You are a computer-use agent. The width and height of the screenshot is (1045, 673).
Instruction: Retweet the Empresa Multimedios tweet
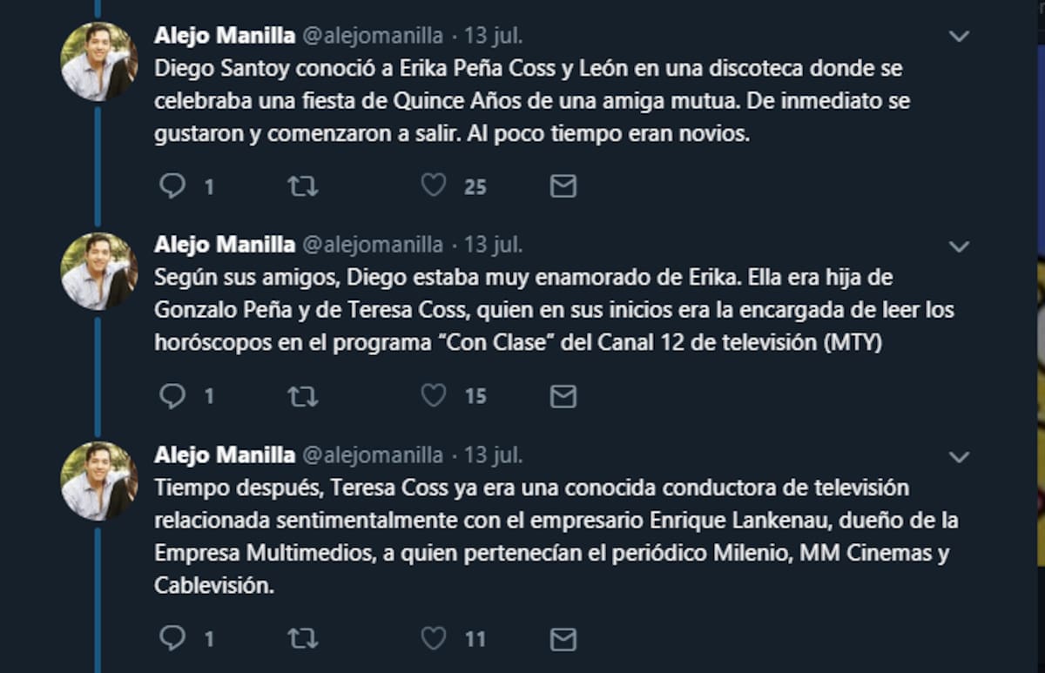click(x=302, y=640)
